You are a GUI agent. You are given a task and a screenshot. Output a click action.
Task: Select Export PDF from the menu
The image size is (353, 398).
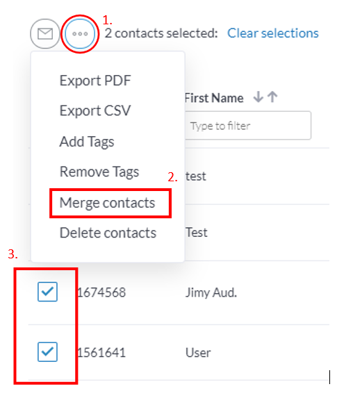(95, 81)
